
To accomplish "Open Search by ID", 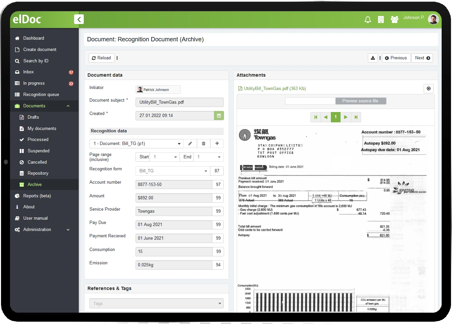I will (x=36, y=61).
